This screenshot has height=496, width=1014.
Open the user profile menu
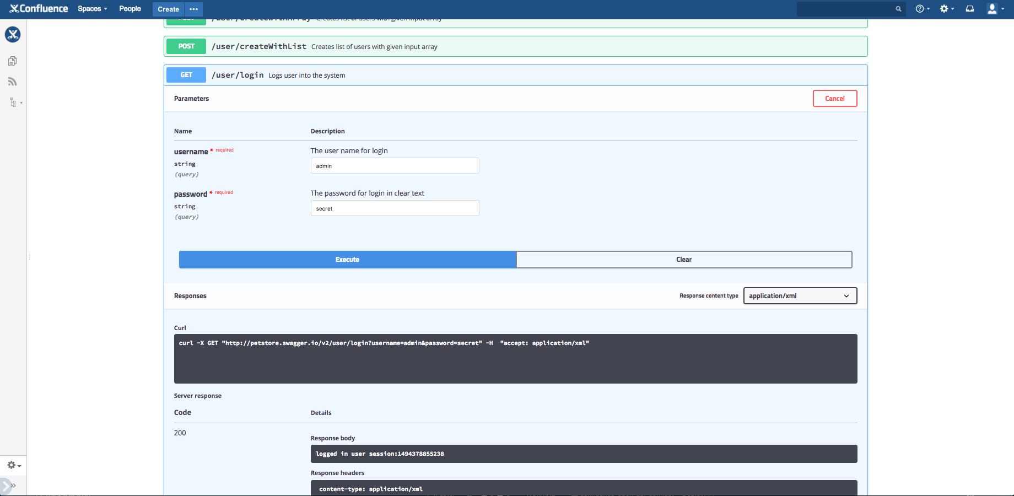995,9
